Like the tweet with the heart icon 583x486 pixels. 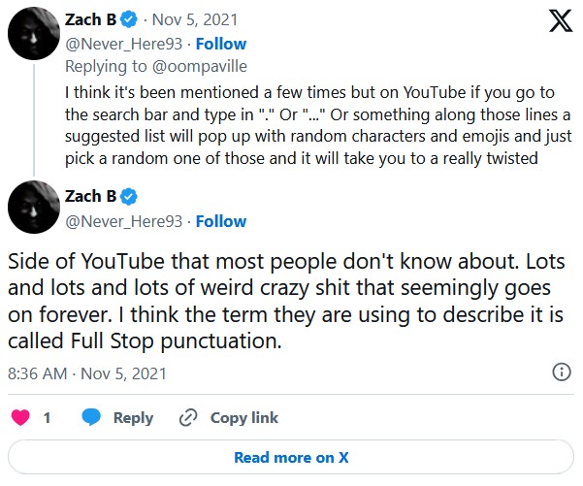(x=18, y=418)
